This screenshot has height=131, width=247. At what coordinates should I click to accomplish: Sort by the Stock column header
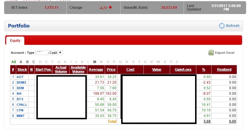tap(22, 70)
